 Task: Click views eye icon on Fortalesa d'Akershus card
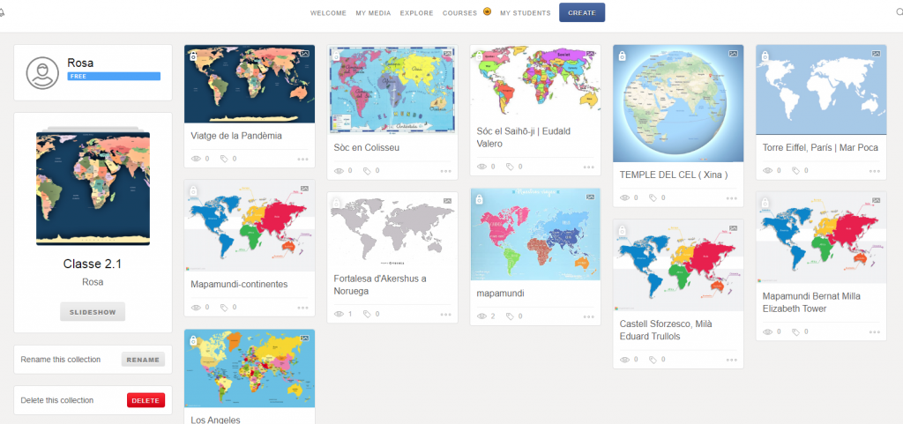point(339,314)
